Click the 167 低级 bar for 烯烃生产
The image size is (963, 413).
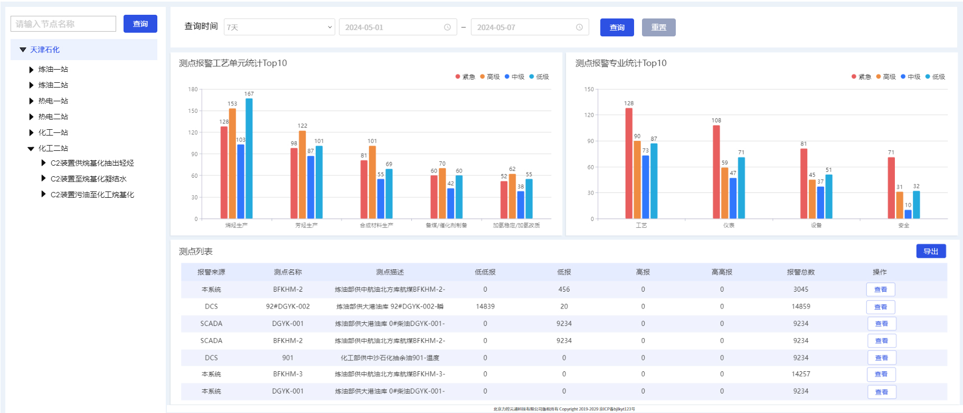point(249,158)
